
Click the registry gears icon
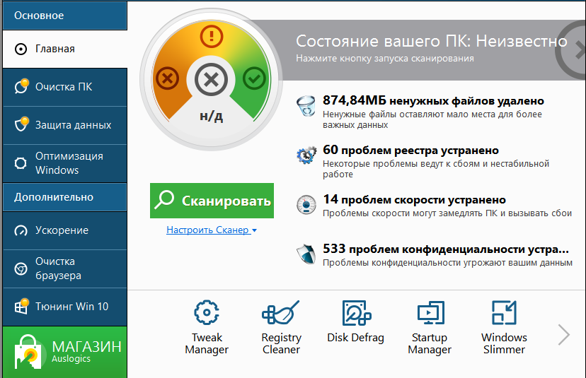(306, 155)
